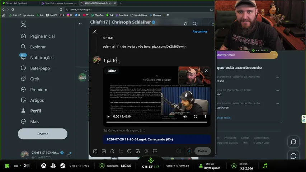Screen dimensions: 306x172
Task: Open the floating chat bubble button
Action: pyautogui.click(x=293, y=156)
